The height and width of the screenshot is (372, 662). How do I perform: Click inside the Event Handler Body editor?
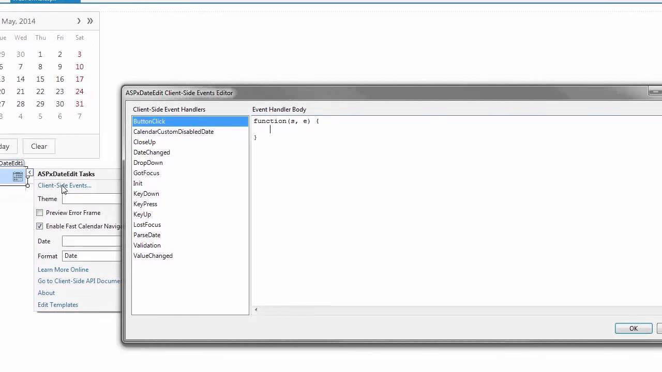[457, 210]
